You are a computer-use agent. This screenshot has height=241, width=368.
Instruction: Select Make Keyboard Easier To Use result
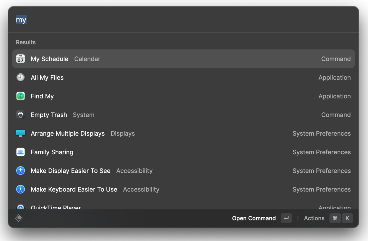[x=183, y=190]
